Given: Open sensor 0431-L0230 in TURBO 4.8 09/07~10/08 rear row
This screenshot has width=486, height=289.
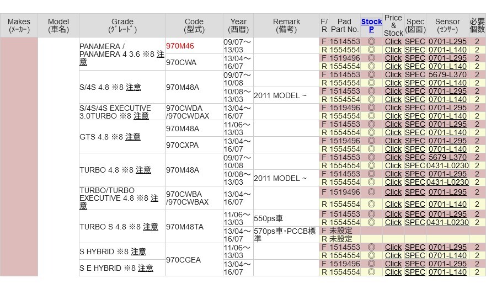Looking at the screenshot, I should 447,165.
